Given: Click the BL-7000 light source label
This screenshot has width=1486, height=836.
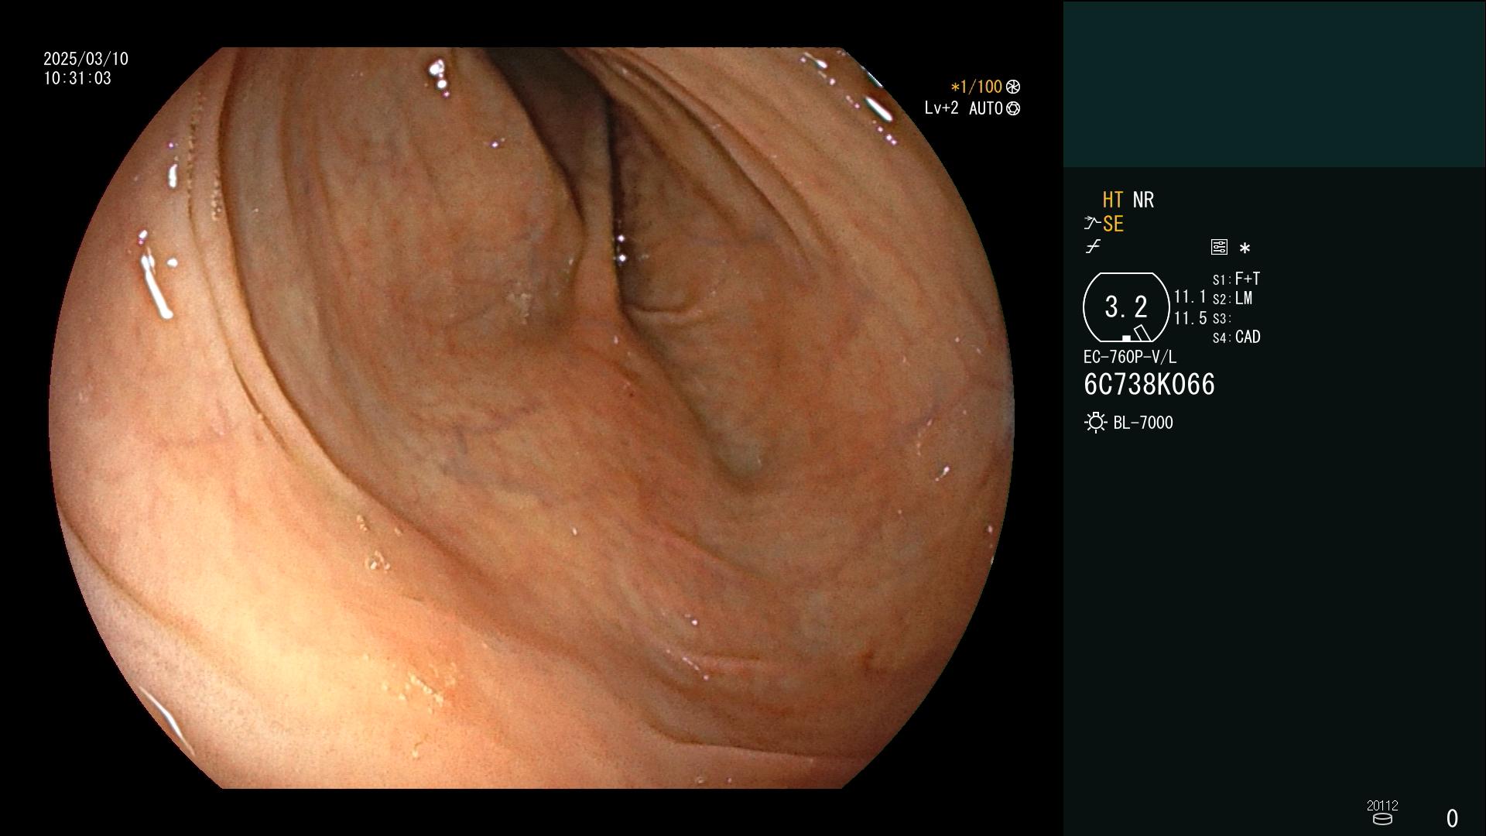Looking at the screenshot, I should click(x=1143, y=423).
